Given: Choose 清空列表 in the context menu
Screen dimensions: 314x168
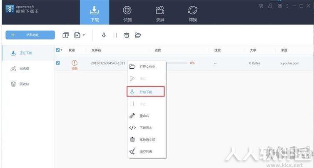Looking at the screenshot, I should pyautogui.click(x=147, y=152).
